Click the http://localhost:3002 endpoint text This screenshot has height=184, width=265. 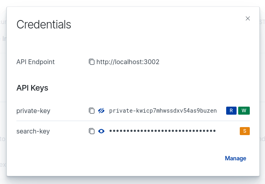(128, 62)
